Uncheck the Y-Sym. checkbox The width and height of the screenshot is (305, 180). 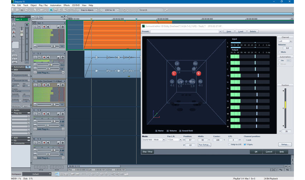[x=245, y=144]
